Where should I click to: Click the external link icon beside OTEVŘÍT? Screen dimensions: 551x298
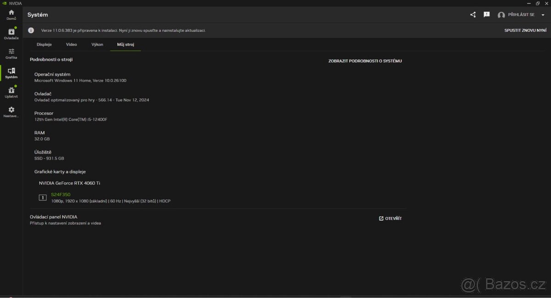pos(381,218)
